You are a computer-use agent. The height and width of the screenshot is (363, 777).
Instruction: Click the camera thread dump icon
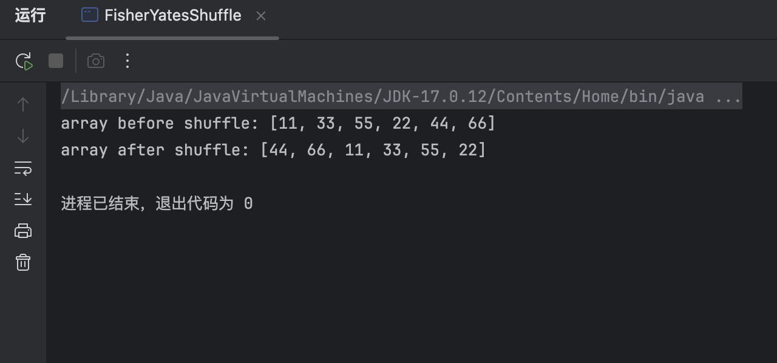pos(96,61)
